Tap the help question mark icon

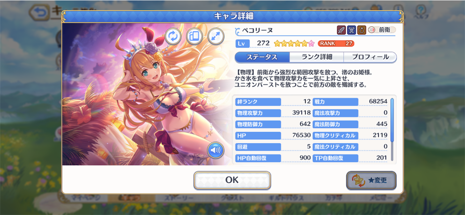[x=420, y=11]
